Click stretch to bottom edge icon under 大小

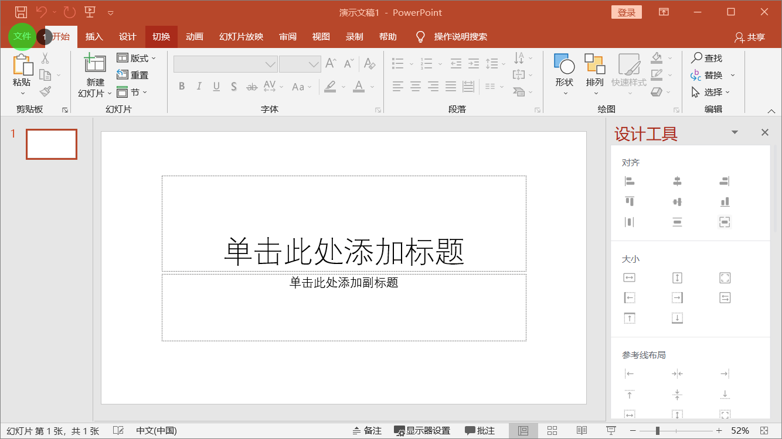pos(677,318)
